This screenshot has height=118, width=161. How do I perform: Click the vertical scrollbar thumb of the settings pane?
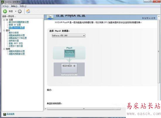[159, 51]
